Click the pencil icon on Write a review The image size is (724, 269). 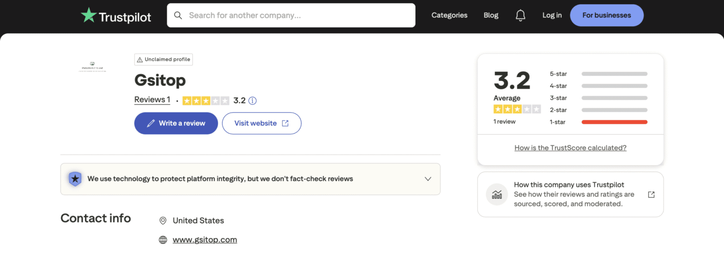pyautogui.click(x=150, y=123)
